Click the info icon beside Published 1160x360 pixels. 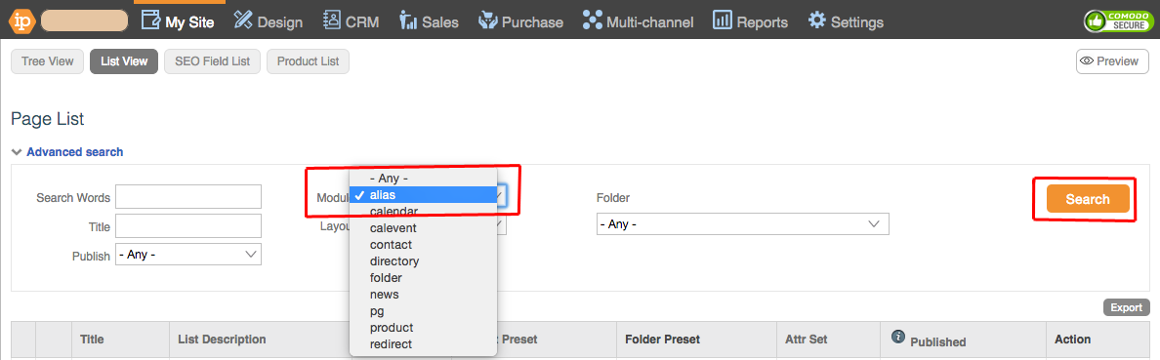coord(898,338)
